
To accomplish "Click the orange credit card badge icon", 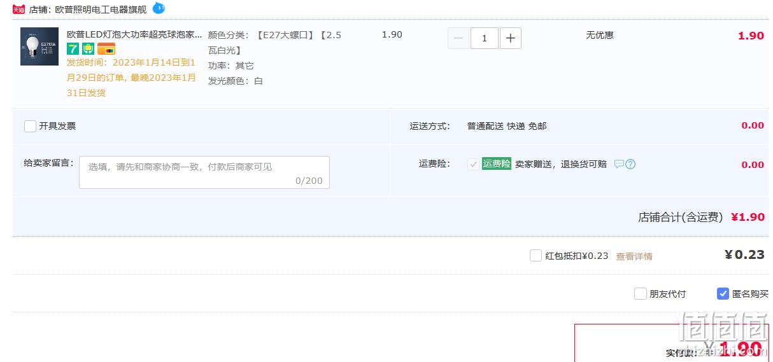I will pos(106,48).
